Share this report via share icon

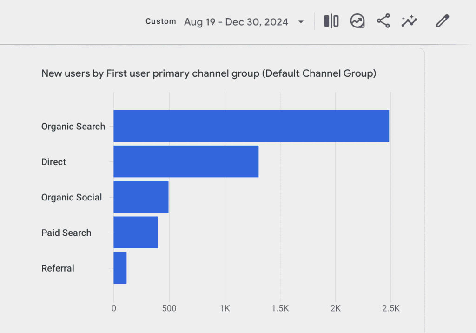click(x=383, y=21)
